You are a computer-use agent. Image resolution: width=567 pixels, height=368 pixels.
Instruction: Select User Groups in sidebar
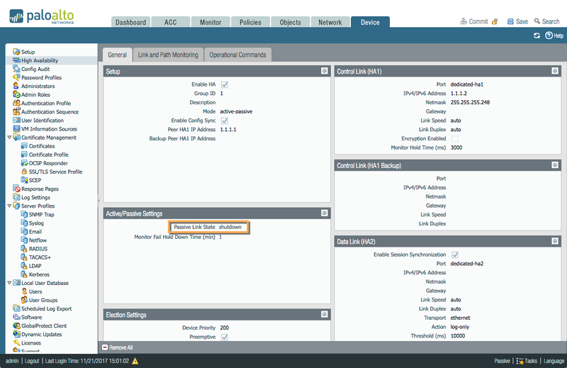[x=43, y=300]
